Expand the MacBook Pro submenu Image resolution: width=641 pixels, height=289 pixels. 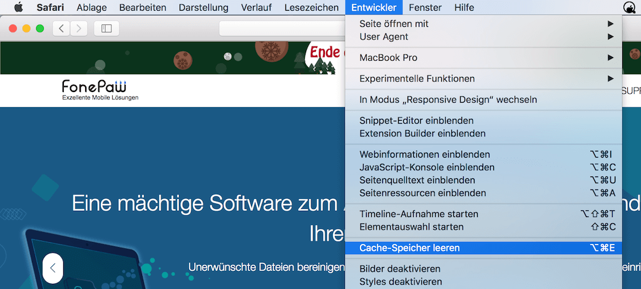484,58
